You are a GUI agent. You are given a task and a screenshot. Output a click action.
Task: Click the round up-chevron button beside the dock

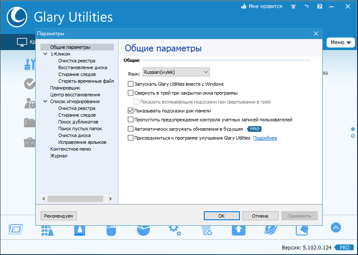pos(336,227)
